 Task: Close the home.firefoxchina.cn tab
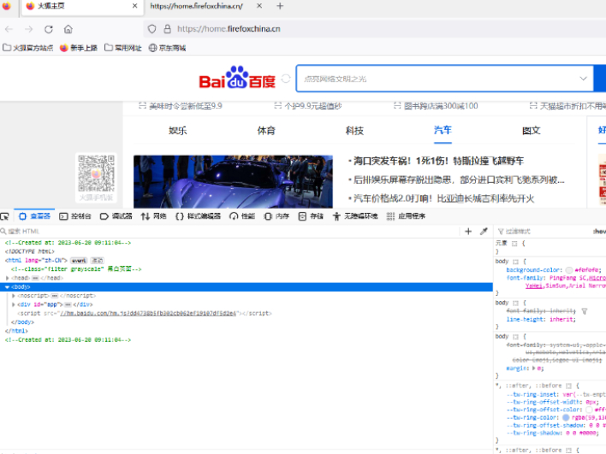(259, 6)
